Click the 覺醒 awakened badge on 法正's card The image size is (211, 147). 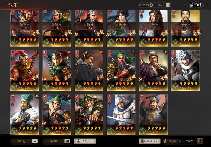coord(100,77)
